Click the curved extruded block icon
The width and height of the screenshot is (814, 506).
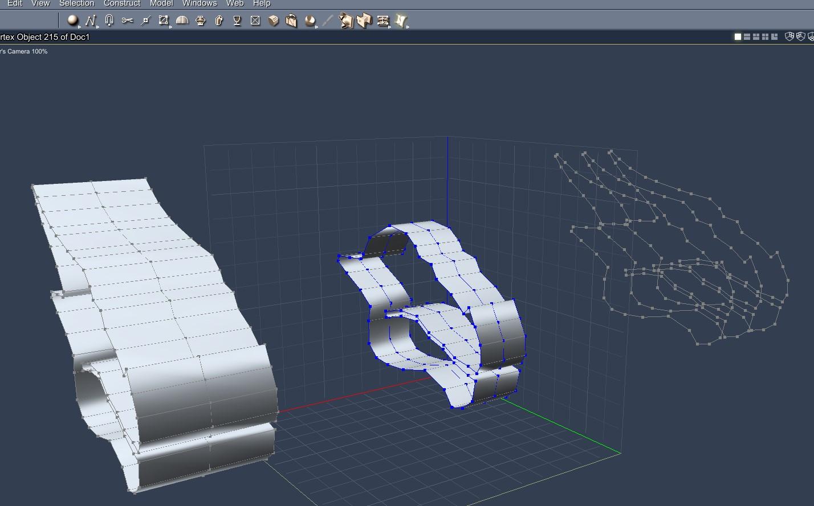click(x=218, y=20)
